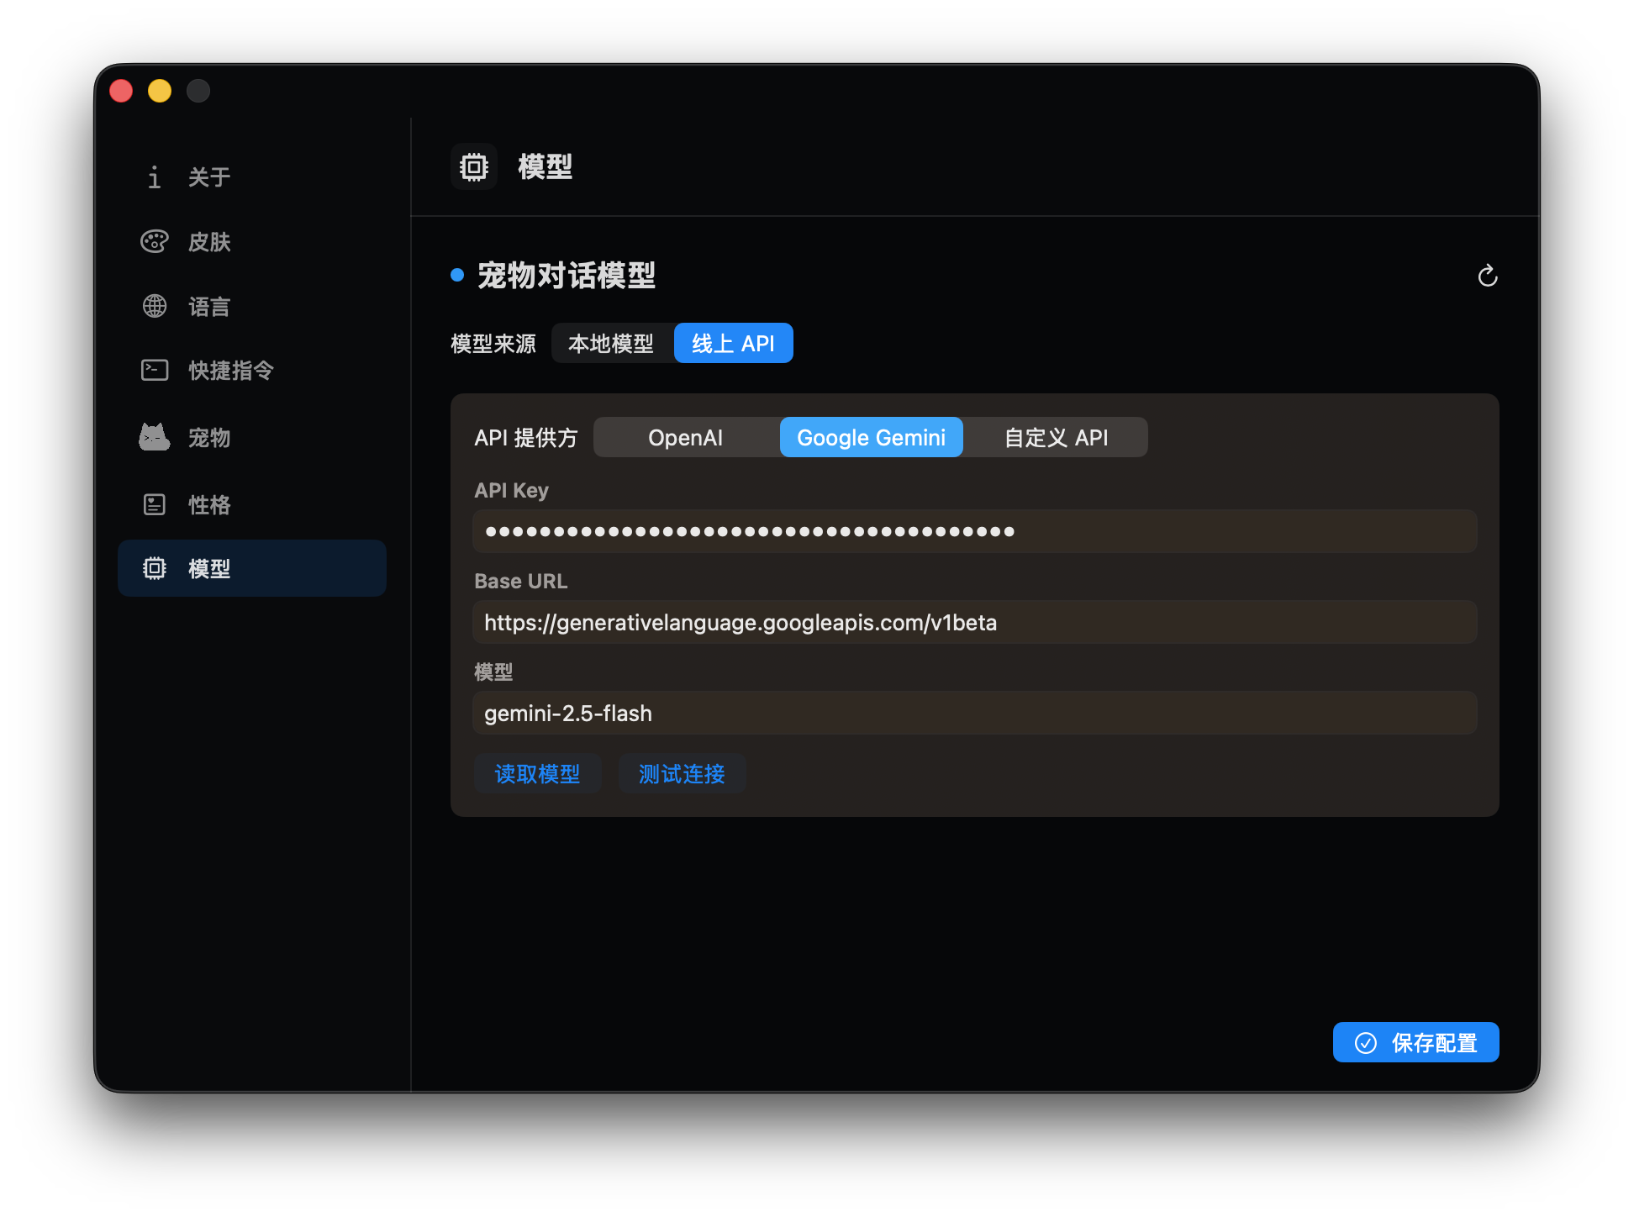Switch model source to 线上 API

tap(733, 343)
